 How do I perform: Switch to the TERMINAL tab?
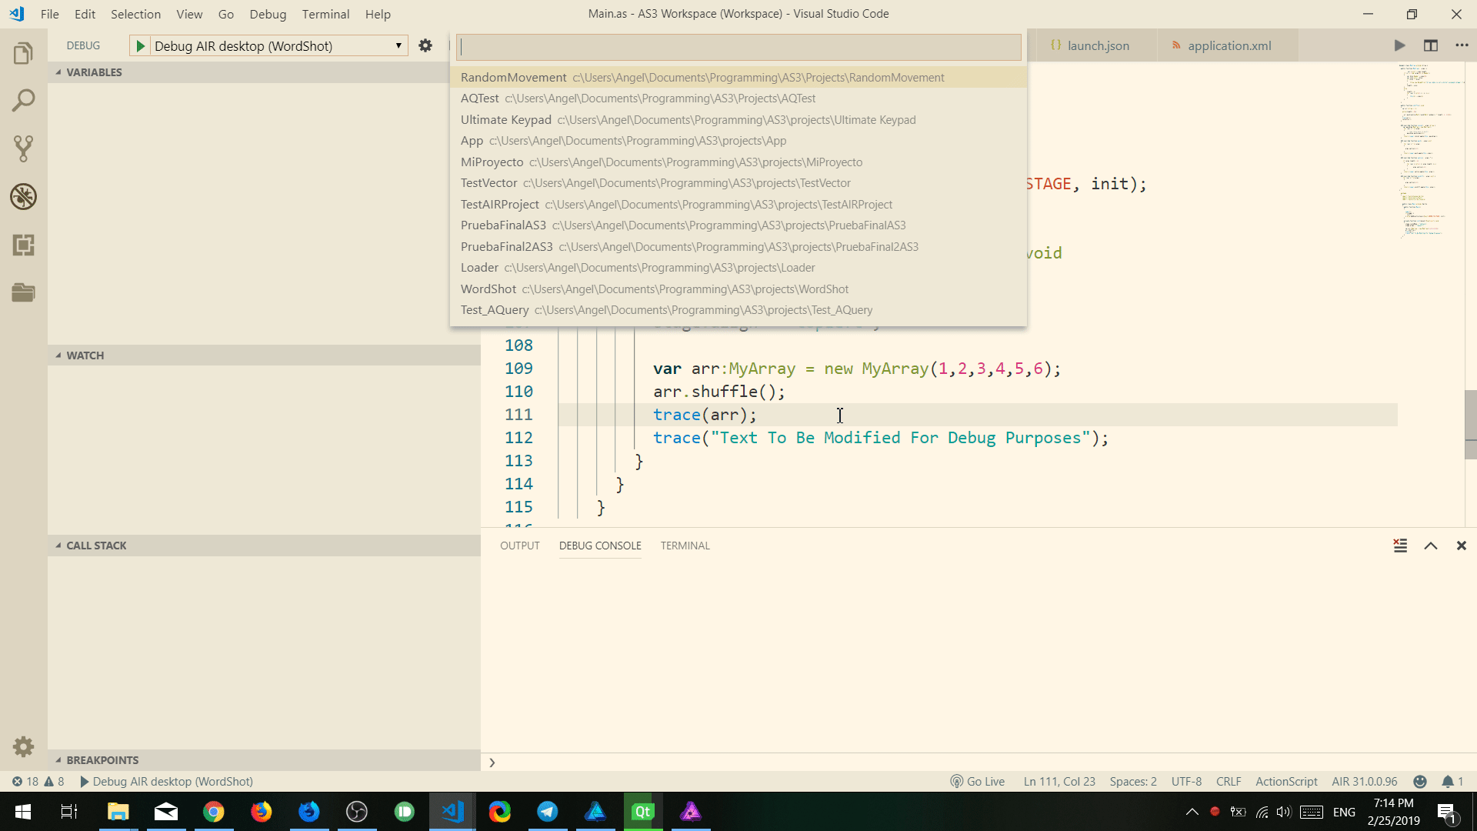tap(685, 545)
